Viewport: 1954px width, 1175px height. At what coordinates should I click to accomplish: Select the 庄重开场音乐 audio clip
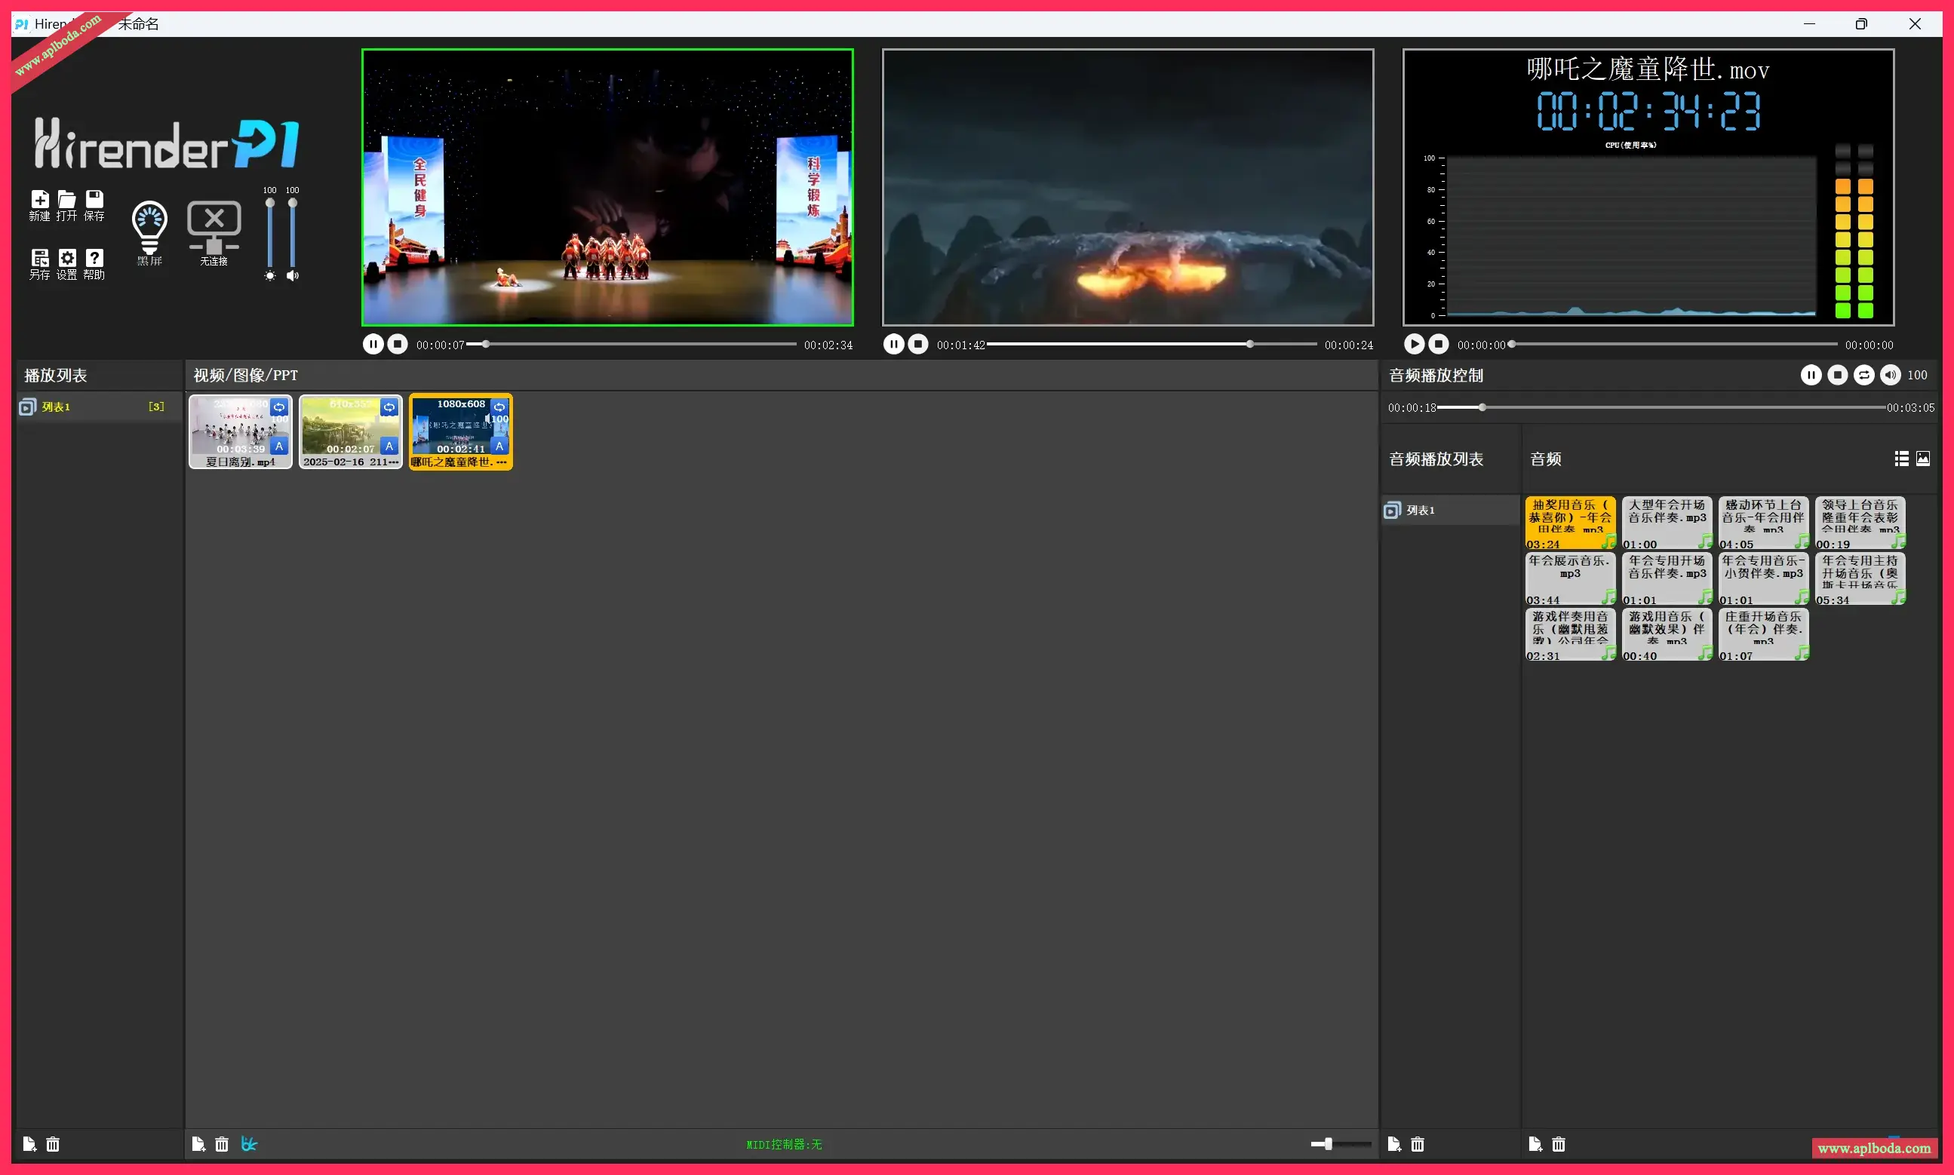pos(1764,635)
